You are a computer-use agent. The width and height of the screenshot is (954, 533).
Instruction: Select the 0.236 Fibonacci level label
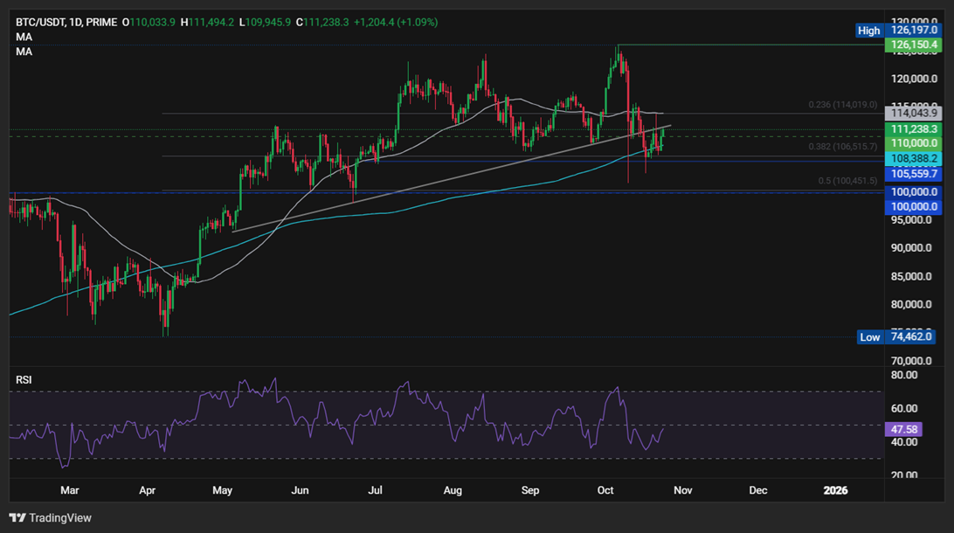(x=841, y=104)
